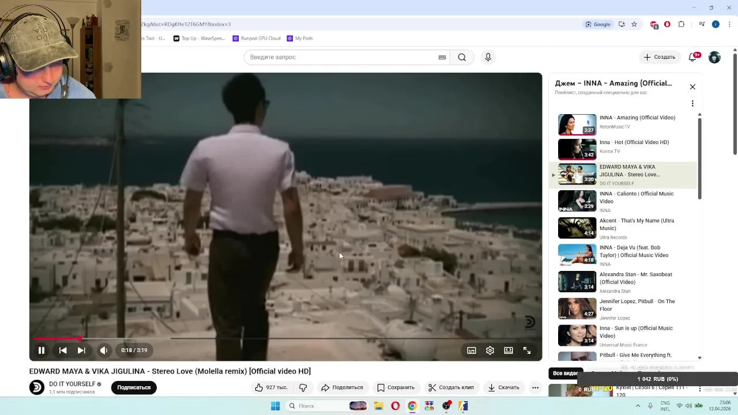
Task: Open the Chrome extensions puzzle icon
Action: click(x=681, y=24)
